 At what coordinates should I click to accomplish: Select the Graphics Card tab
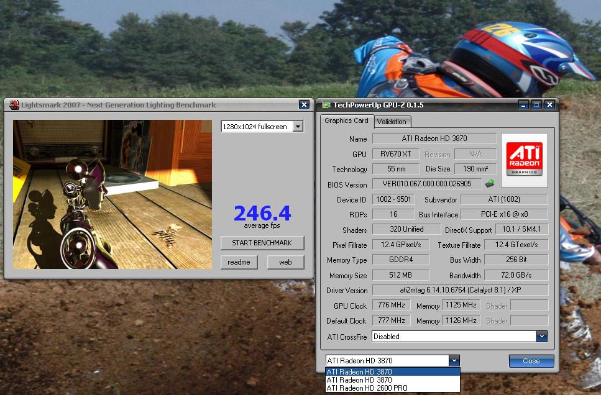[x=346, y=120]
